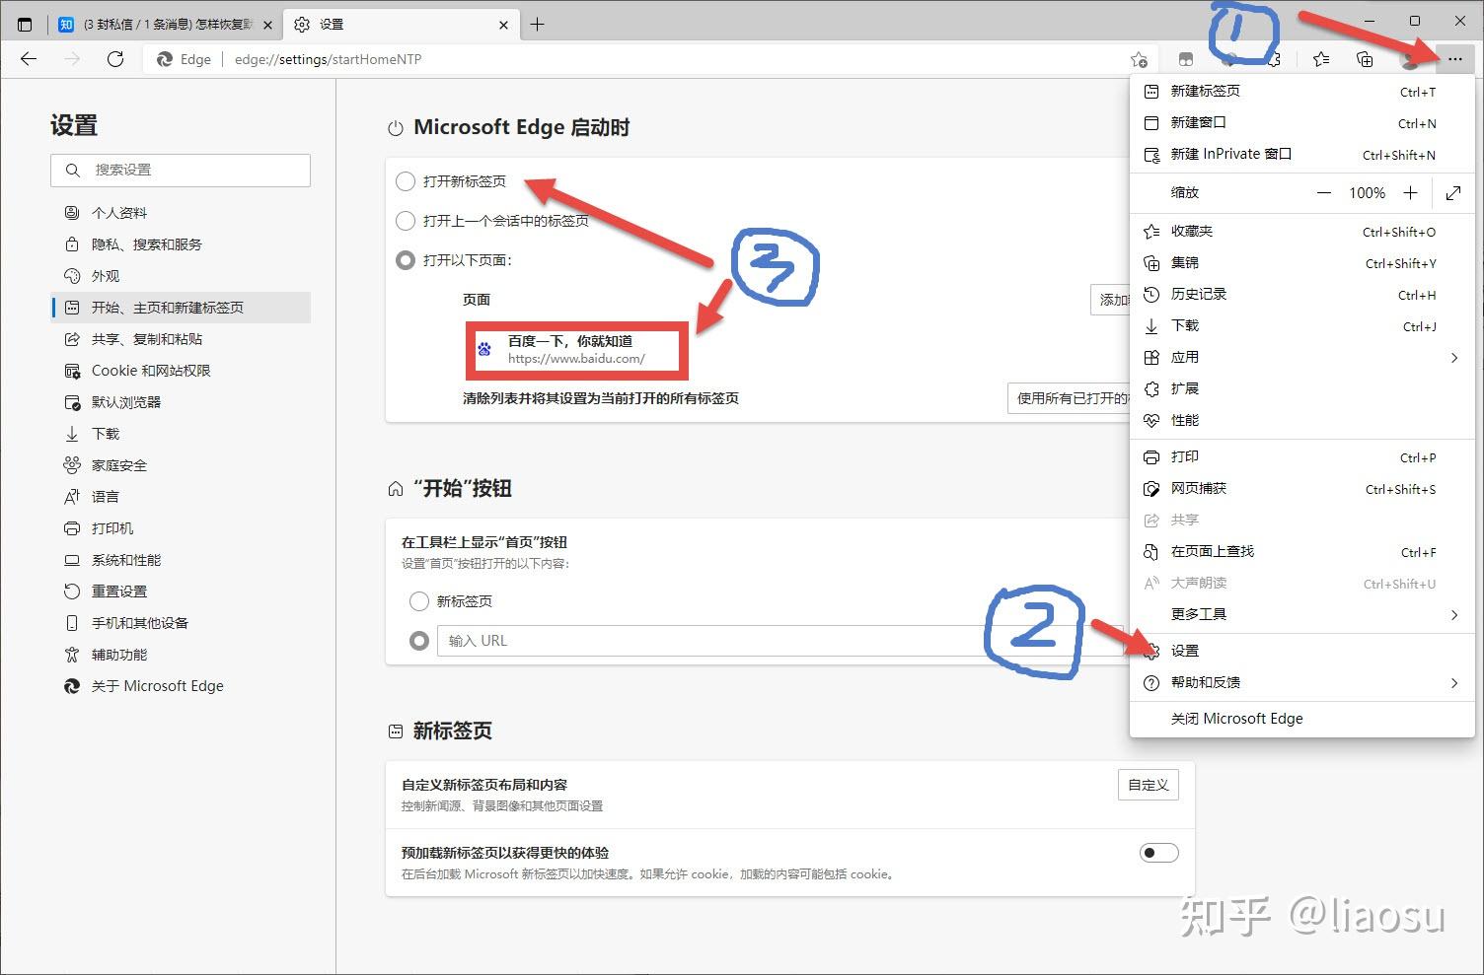Click the 搜索设置 search box
Image resolution: width=1484 pixels, height=975 pixels.
point(181,170)
